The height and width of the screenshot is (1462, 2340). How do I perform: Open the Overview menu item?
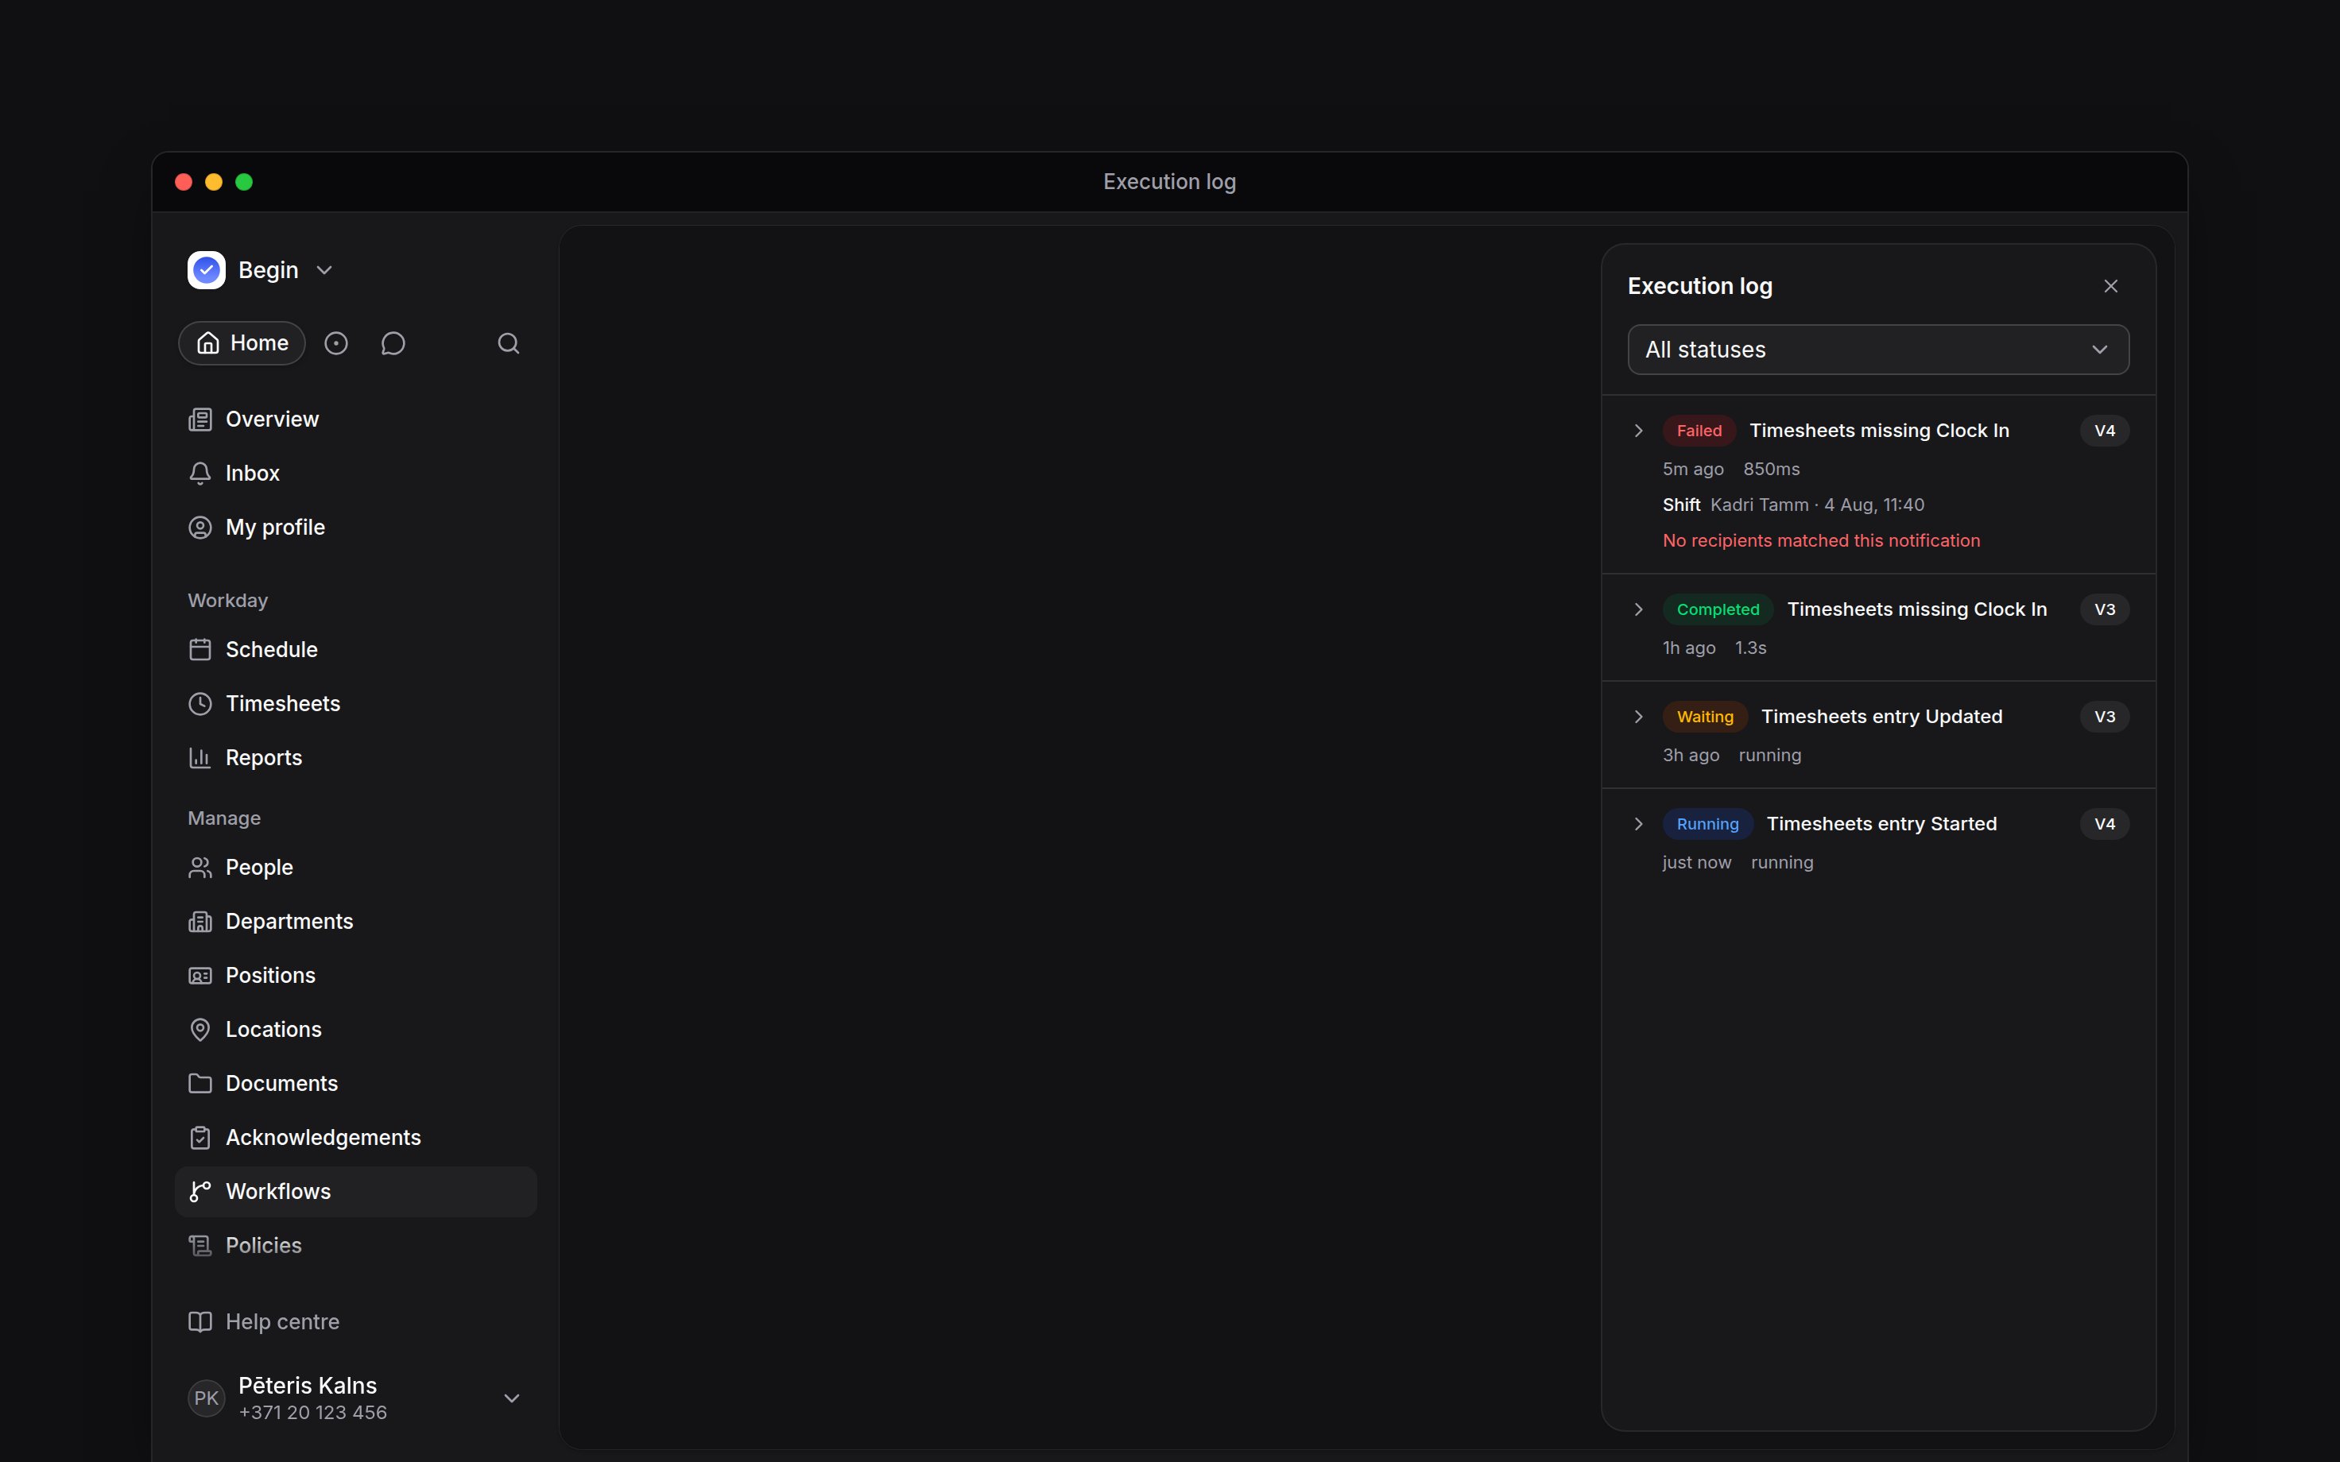[x=356, y=420]
